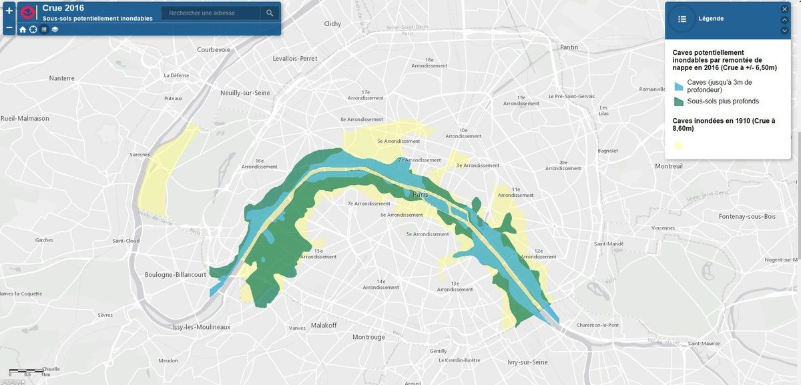Click the 'Malakoff' map label
Viewport: 801px width, 385px height.
click(x=324, y=325)
